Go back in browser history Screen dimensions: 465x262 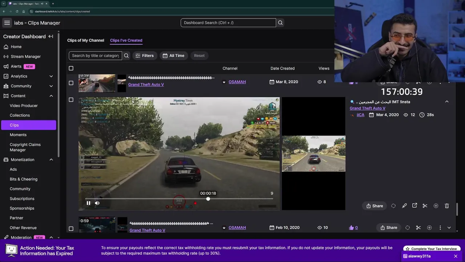tap(4, 11)
